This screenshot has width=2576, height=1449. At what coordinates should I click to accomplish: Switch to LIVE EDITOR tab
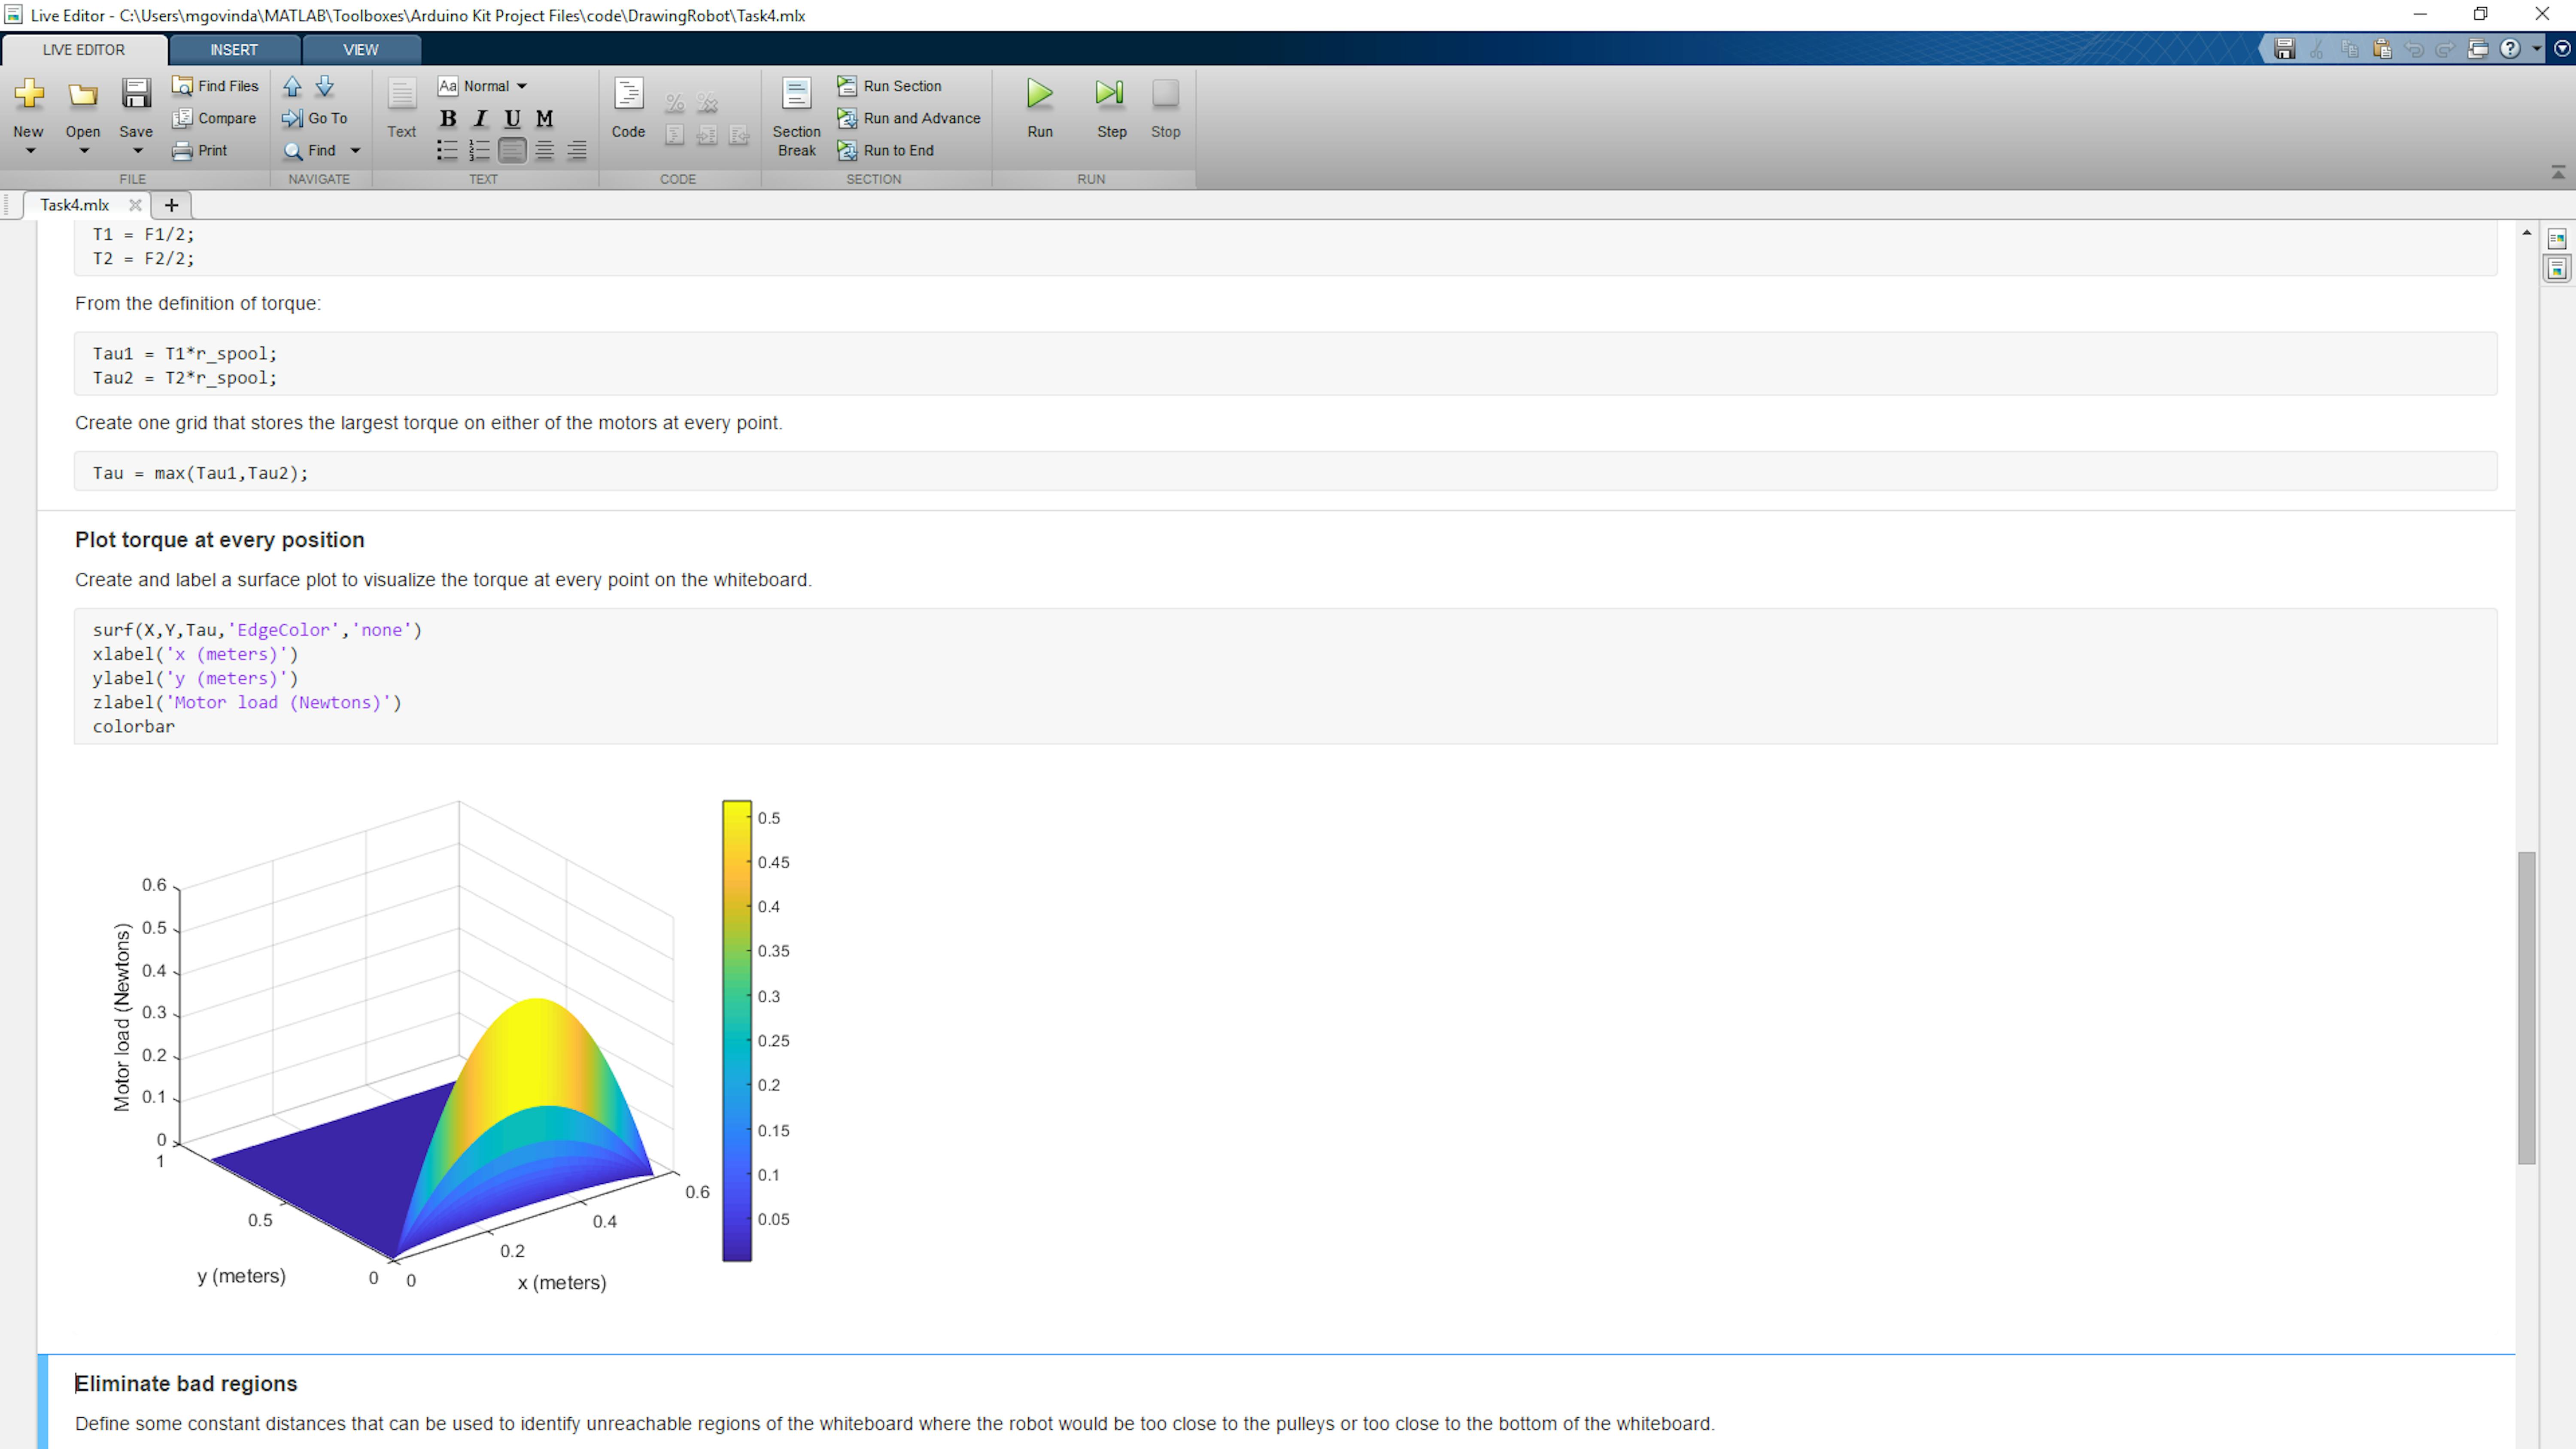[84, 50]
